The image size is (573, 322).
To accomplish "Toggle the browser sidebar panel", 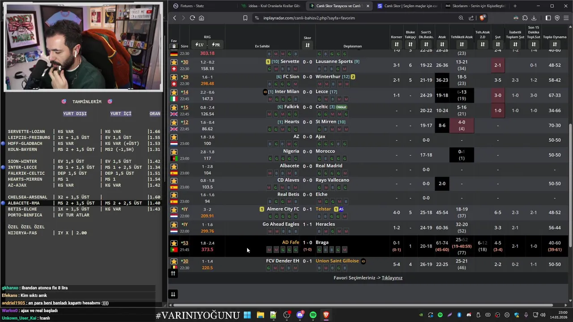I will [x=548, y=18].
